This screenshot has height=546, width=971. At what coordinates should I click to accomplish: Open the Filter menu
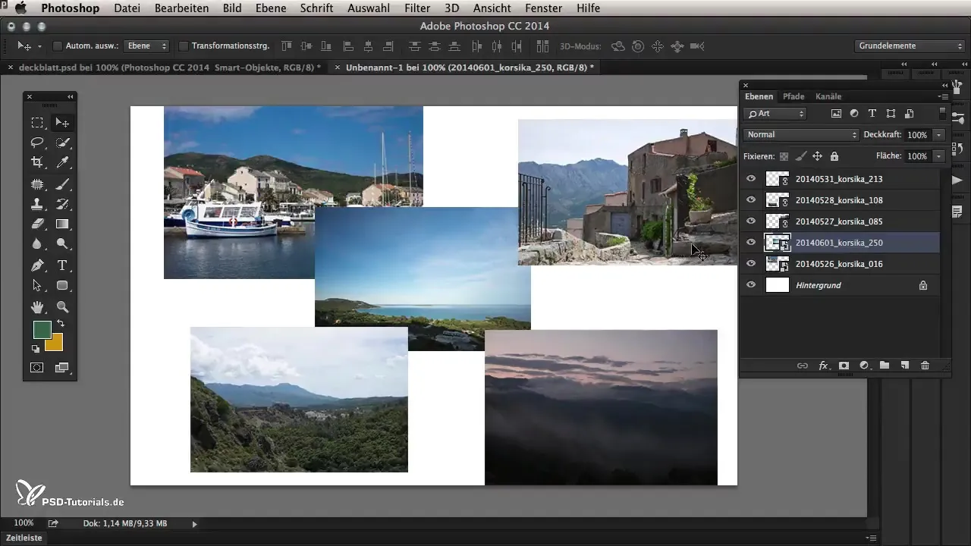(418, 8)
